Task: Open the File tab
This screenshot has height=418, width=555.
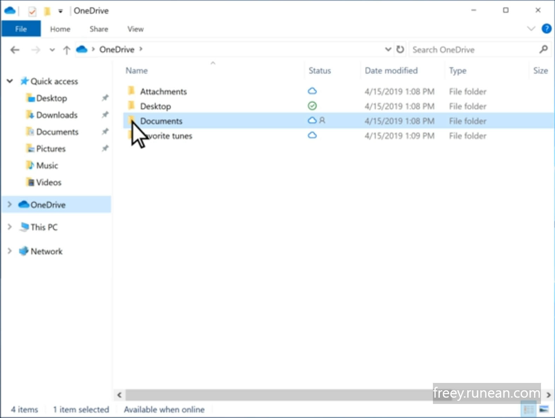Action: pos(21,29)
